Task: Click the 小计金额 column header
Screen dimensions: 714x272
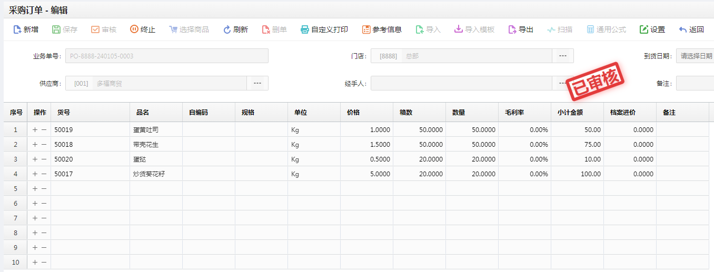Action: point(578,113)
